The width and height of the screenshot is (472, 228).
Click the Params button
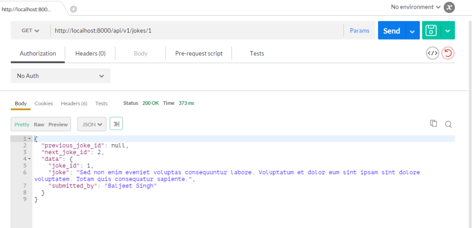(x=360, y=31)
